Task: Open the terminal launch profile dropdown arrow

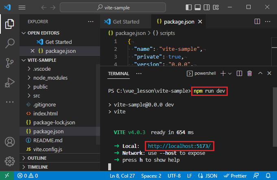Action: [x=230, y=74]
